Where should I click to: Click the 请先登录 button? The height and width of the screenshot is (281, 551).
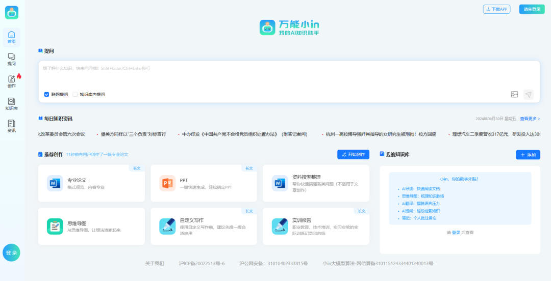click(x=532, y=9)
